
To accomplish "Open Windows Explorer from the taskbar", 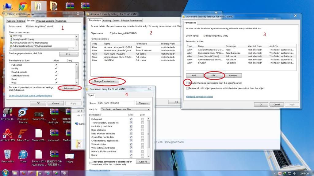I will [15, 173].
